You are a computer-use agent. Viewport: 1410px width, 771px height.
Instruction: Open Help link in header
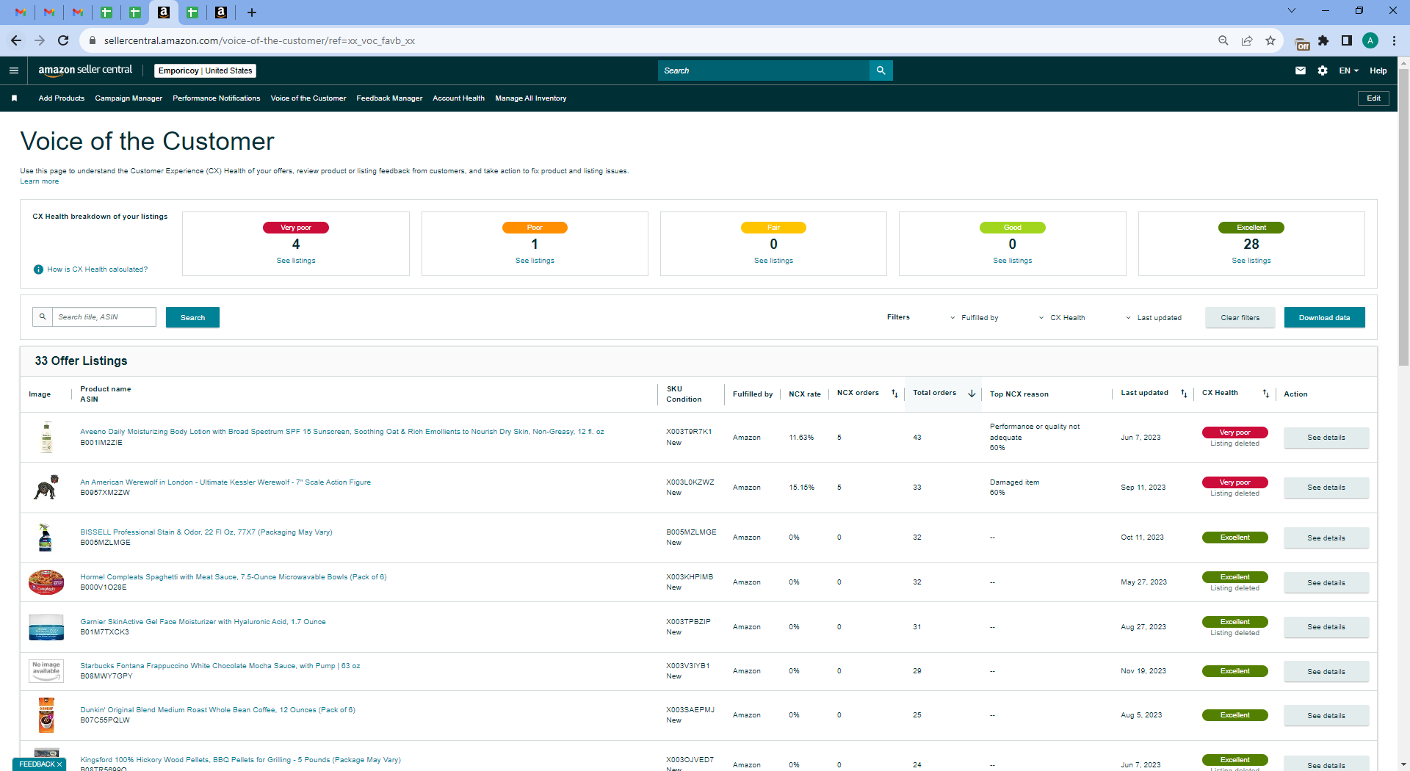point(1378,70)
